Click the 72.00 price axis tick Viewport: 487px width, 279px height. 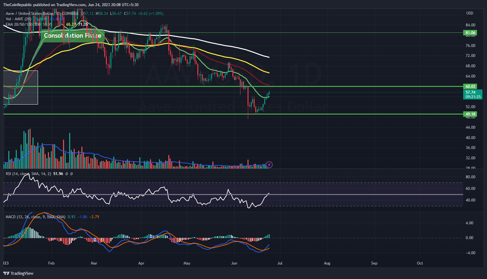470,56
